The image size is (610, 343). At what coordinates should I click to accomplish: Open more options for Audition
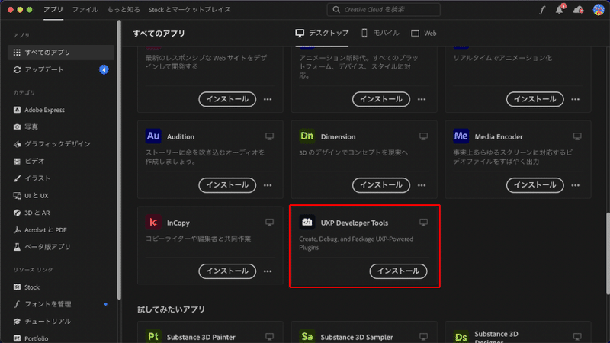point(268,185)
